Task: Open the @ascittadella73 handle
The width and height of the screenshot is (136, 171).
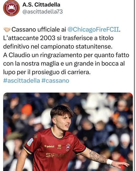Action: click(43, 12)
